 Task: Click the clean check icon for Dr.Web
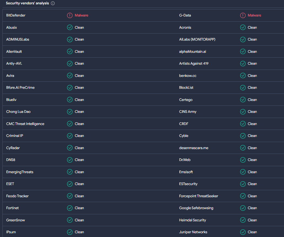243,160
